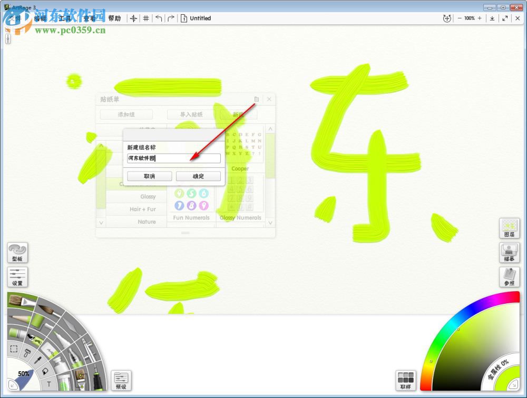
Task: Open the 图层 layers panel
Action: [x=509, y=228]
